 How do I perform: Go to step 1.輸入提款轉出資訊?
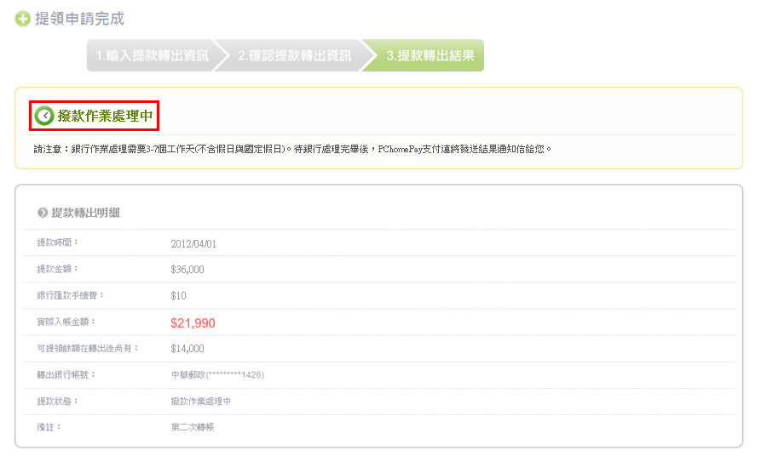[152, 55]
